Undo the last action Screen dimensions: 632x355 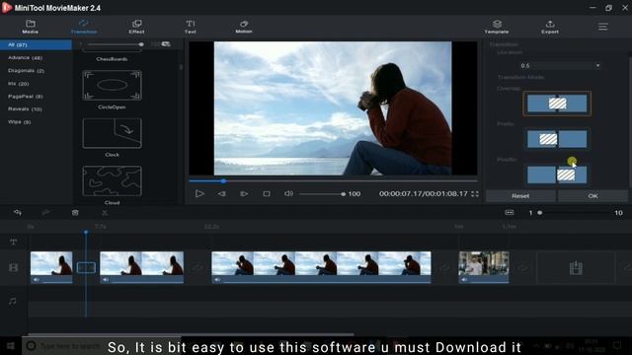coord(17,213)
